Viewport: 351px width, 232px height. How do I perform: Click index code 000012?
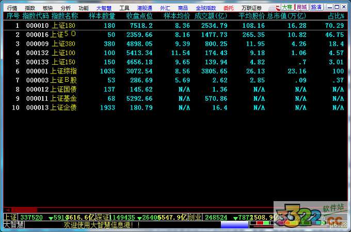click(37, 90)
